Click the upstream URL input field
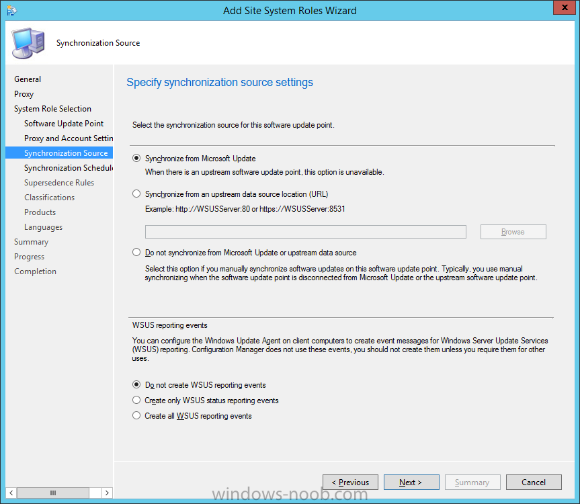580x504 pixels. tap(306, 232)
